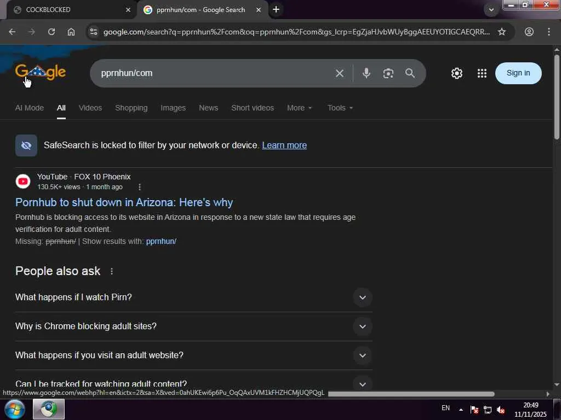View site information icon in address bar
This screenshot has width=561, height=420.
coord(94,32)
